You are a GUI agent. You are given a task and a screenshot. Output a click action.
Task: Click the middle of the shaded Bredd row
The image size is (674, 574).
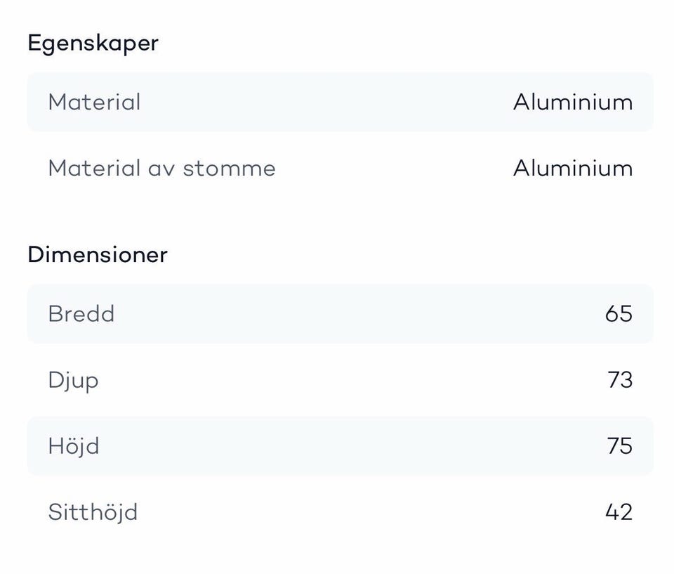click(x=340, y=313)
